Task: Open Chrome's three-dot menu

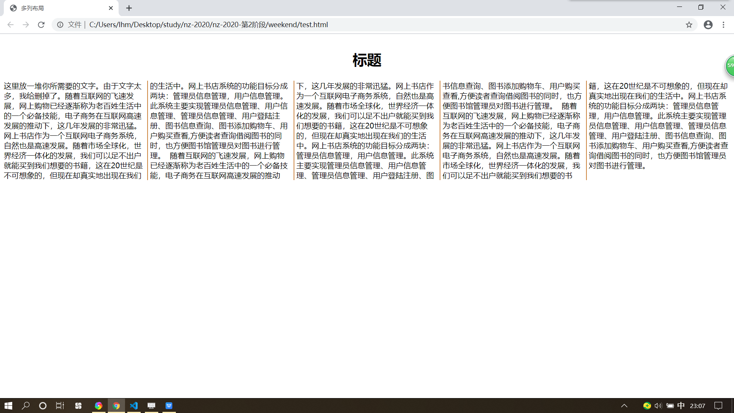Action: point(723,25)
